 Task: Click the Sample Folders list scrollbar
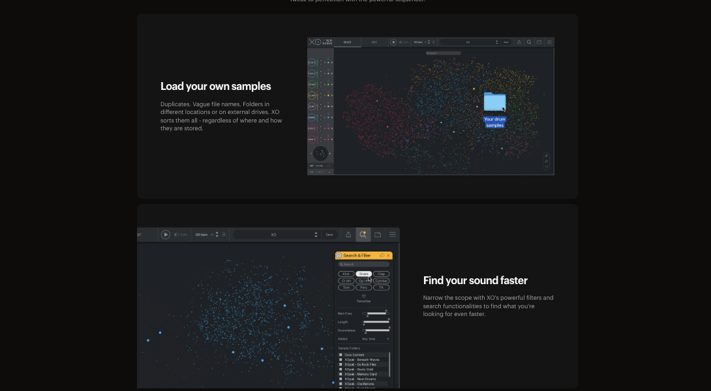pos(389,364)
